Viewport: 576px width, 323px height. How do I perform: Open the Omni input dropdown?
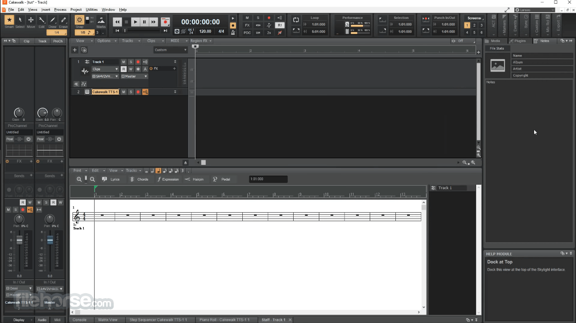point(19,289)
